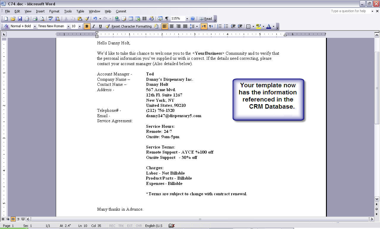
Task: Open the Format menu
Action: [x=54, y=11]
